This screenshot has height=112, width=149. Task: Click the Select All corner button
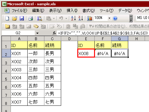[6, 39]
